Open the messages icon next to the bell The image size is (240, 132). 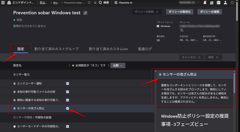212,3
